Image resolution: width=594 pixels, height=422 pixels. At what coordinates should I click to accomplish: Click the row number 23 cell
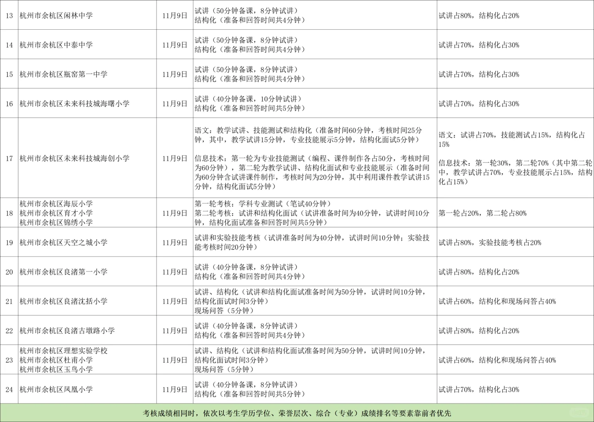pyautogui.click(x=9, y=360)
